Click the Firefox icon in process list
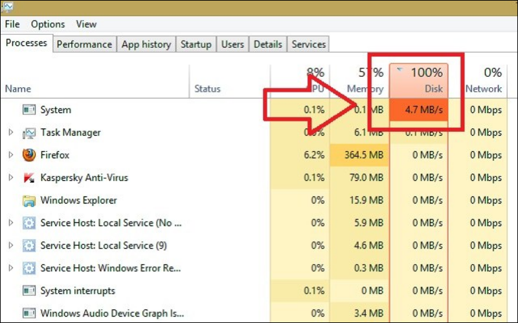The width and height of the screenshot is (518, 323). (29, 155)
